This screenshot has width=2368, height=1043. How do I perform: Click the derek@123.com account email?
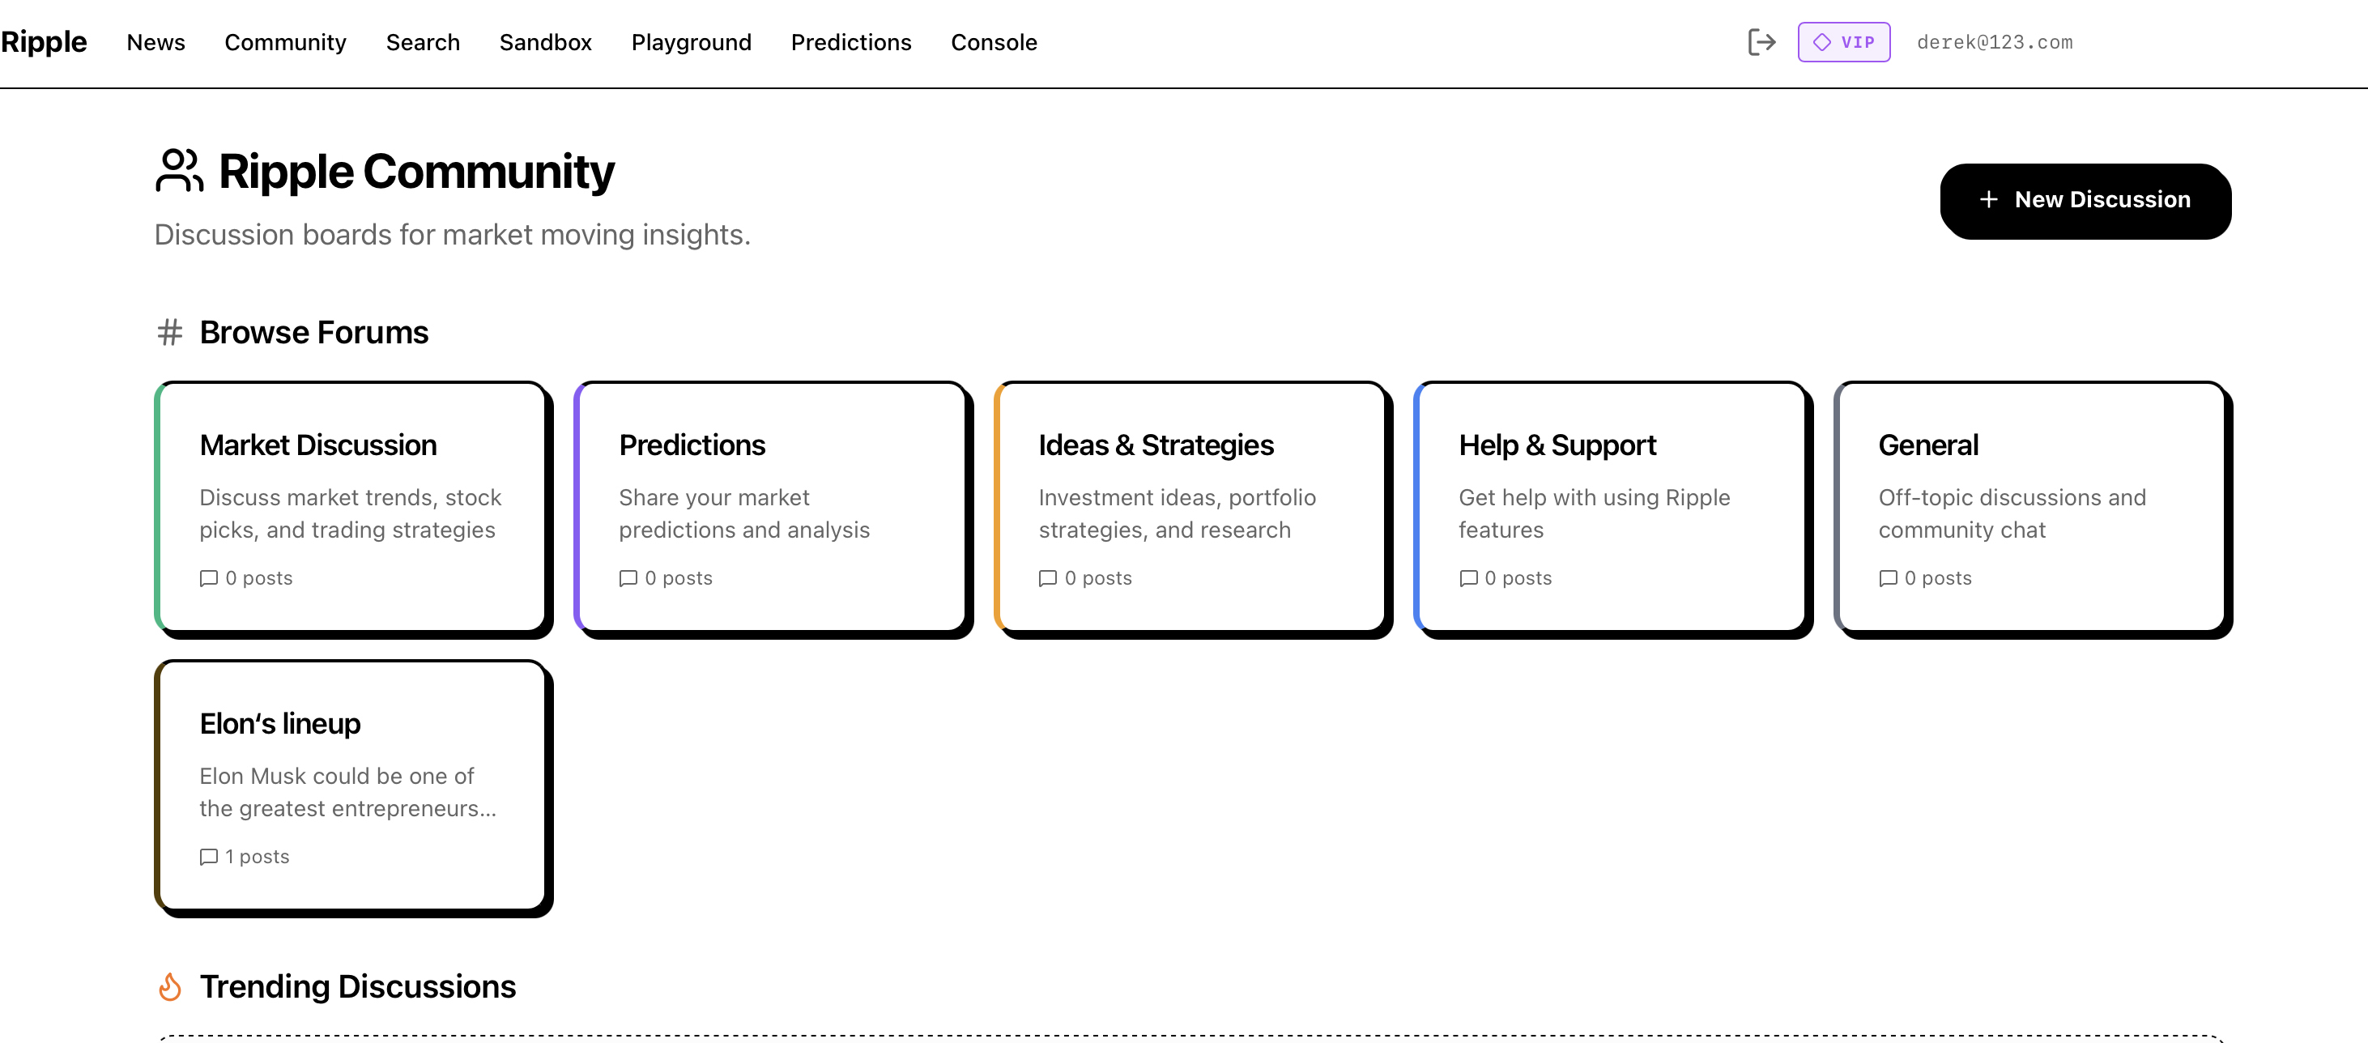coord(1994,42)
